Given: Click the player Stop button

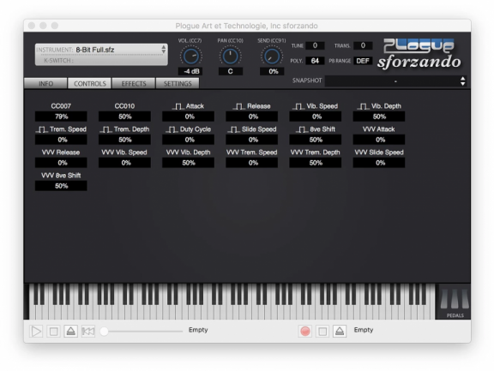Looking at the screenshot, I should pyautogui.click(x=53, y=332).
